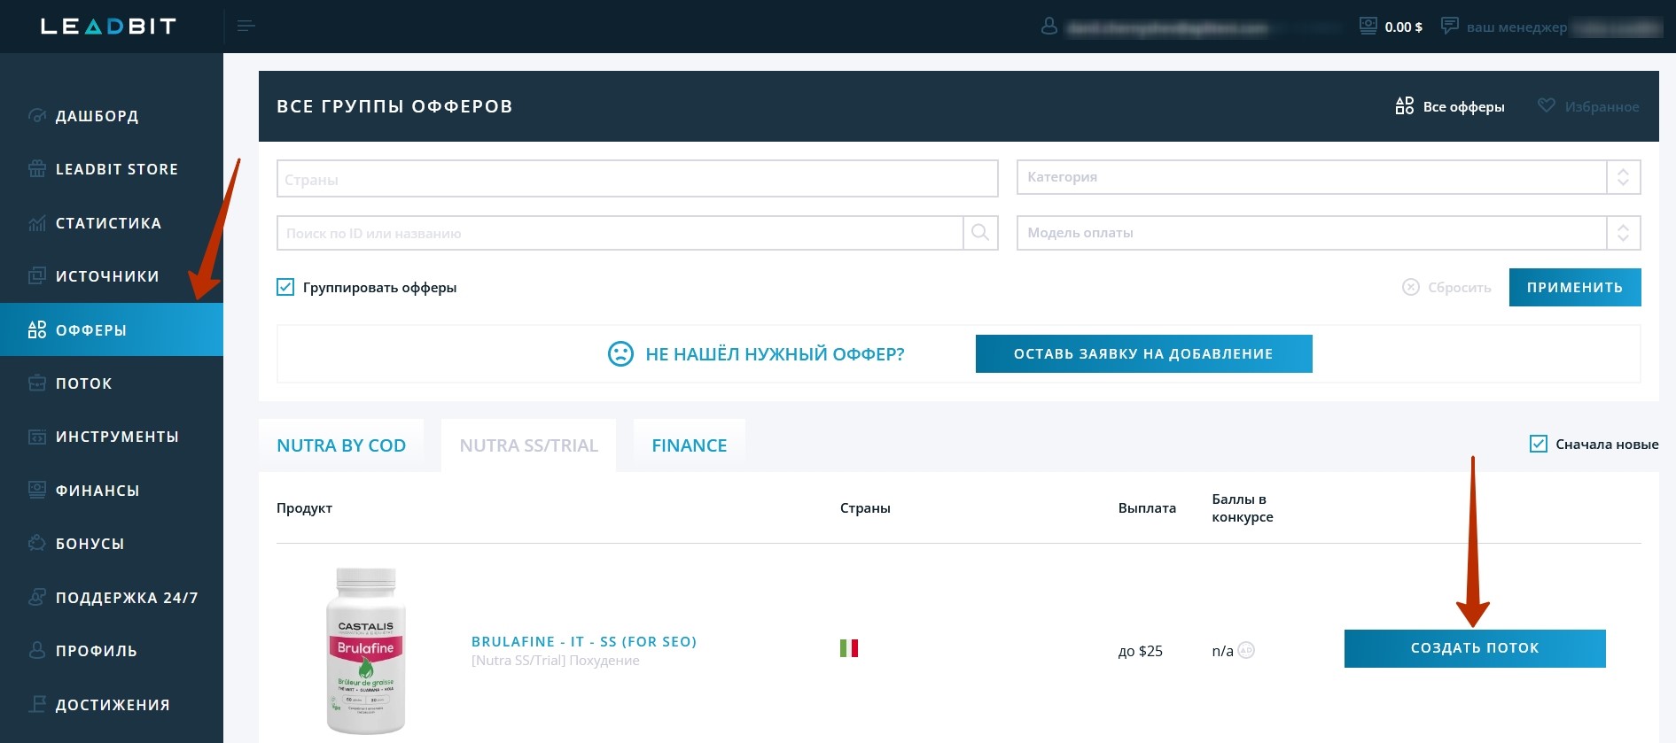Image resolution: width=1676 pixels, height=743 pixels.
Task: Click the Статистика chart icon
Action: click(36, 222)
